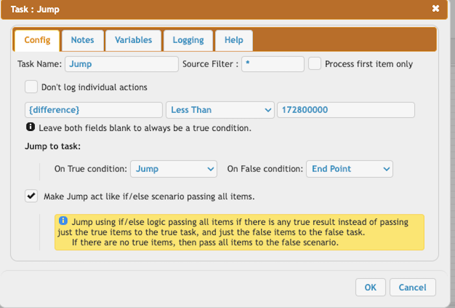Expand the On True condition dropdown
Image resolution: width=455 pixels, height=308 pixels.
click(x=173, y=169)
